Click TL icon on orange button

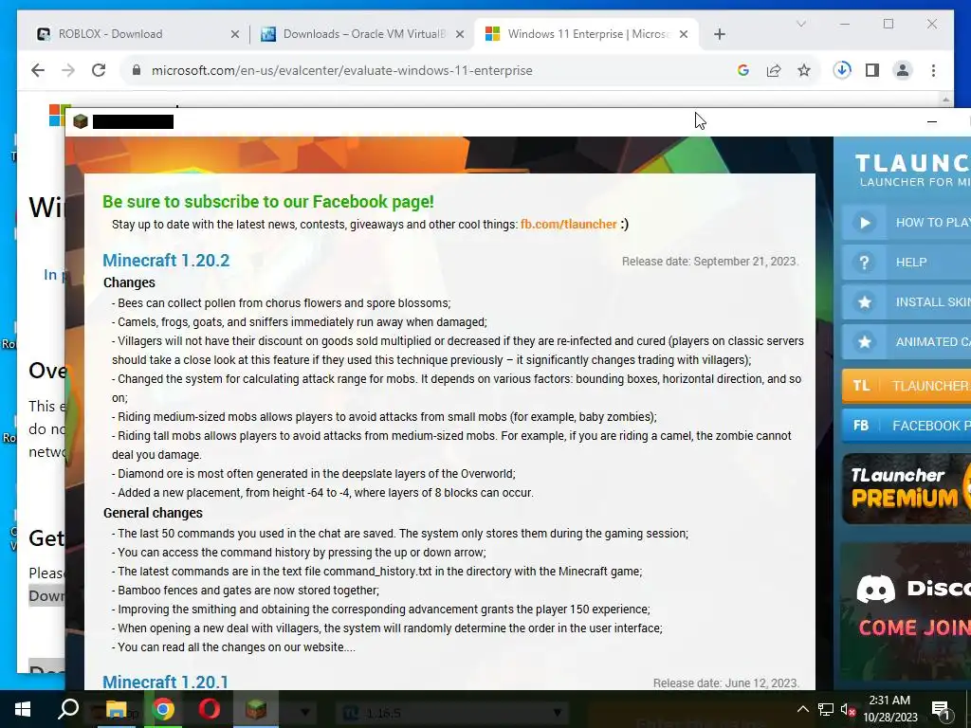point(861,386)
